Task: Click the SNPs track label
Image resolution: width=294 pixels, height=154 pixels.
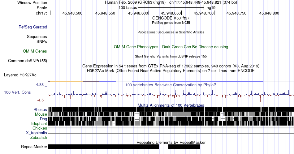Action: pyautogui.click(x=42, y=41)
